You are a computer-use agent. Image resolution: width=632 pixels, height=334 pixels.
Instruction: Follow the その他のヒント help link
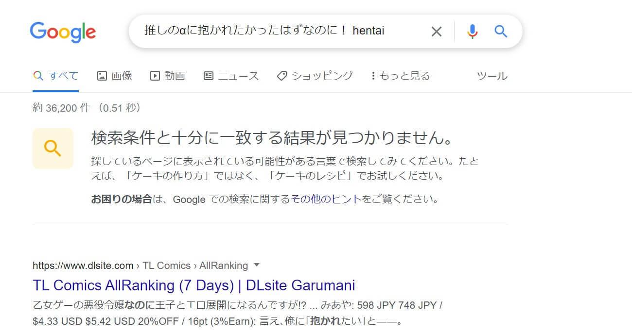pos(326,200)
